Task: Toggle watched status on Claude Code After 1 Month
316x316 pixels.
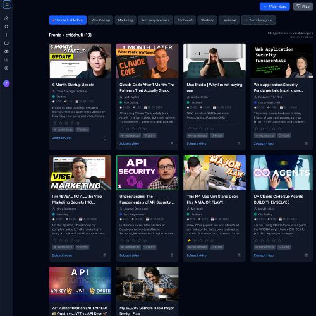Action: point(130,135)
